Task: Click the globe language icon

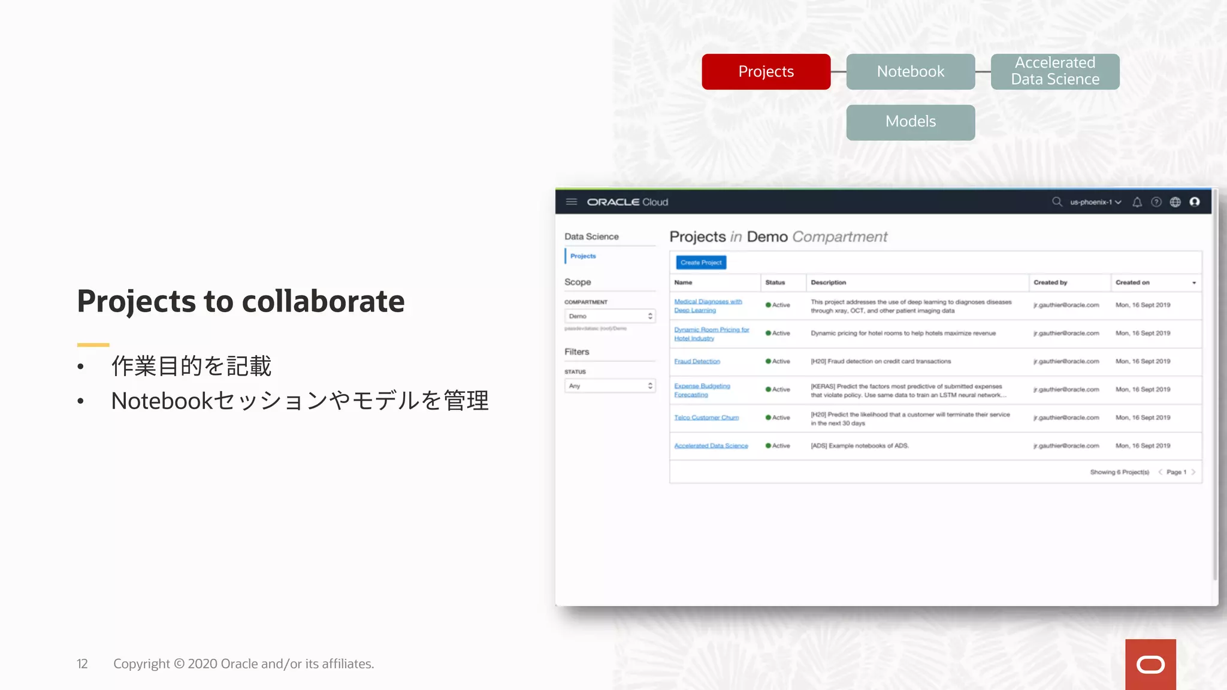Action: coord(1175,202)
